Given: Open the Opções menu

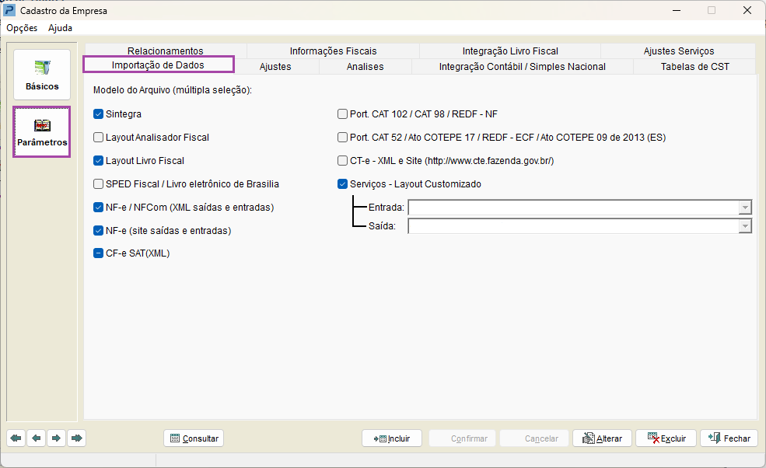Looking at the screenshot, I should tap(22, 28).
